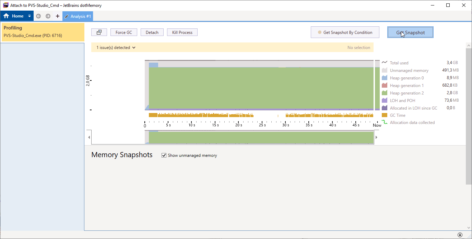Screen dimensions: 472x239
Task: Toggle the Heap generation 1 legend swatch
Action: coord(385,85)
